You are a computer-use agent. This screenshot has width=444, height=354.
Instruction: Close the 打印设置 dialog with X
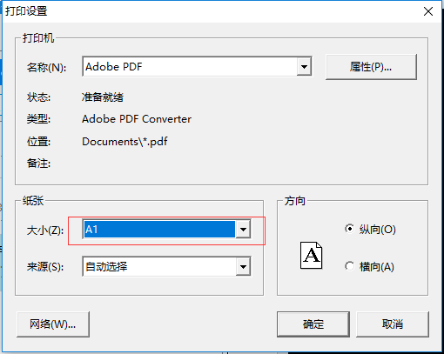(428, 11)
